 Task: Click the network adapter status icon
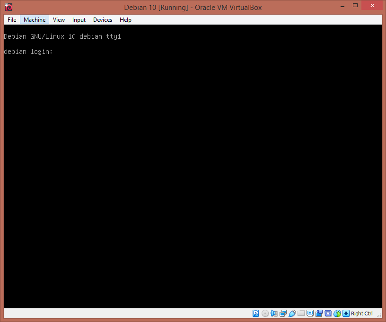click(283, 313)
